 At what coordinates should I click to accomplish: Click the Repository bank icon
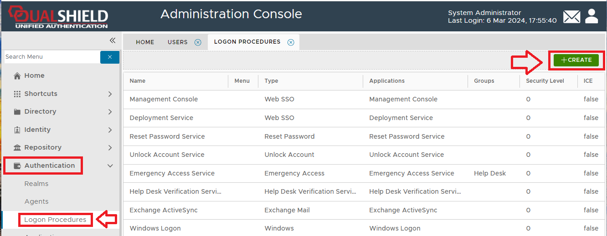17,148
